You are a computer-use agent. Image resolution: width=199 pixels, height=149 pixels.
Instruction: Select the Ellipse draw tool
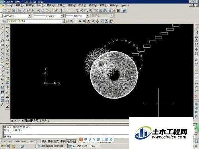tap(2, 66)
